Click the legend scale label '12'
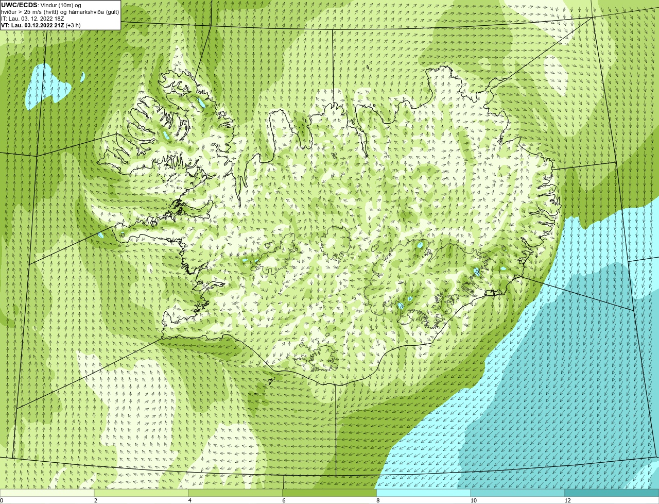Image resolution: width=659 pixels, height=504 pixels. point(567,500)
